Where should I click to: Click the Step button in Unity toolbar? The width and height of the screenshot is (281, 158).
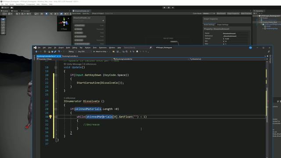tap(173, 8)
